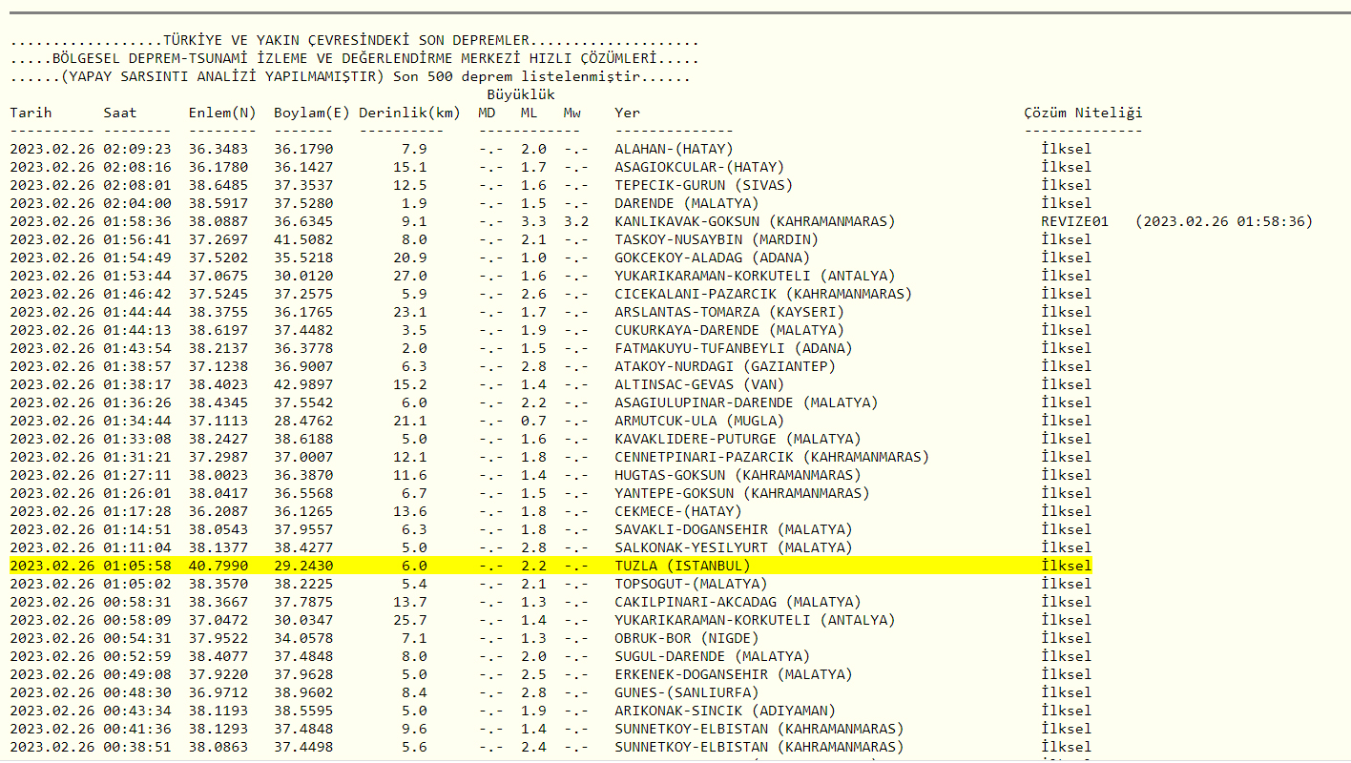Click the highlighted TUZLA (ISTANBUL) location text
This screenshot has width=1351, height=763.
(682, 566)
